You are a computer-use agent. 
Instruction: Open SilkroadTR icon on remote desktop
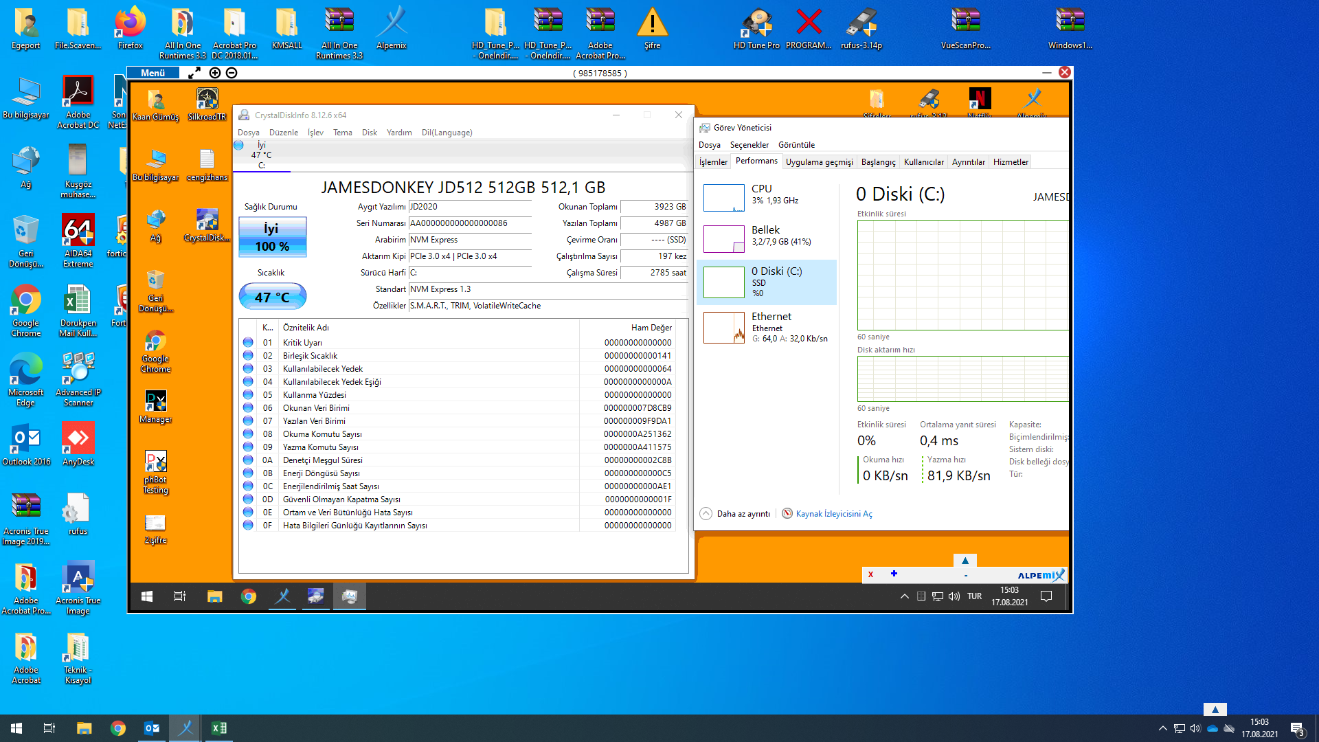click(x=207, y=104)
